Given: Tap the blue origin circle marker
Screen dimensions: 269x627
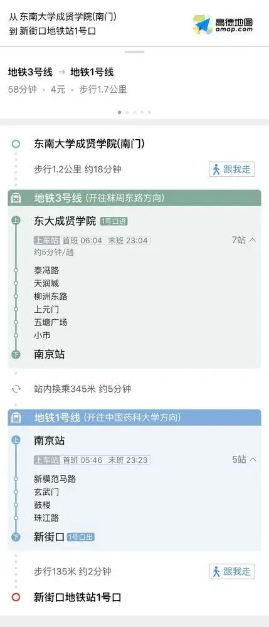Looking at the screenshot, I should pos(16,144).
